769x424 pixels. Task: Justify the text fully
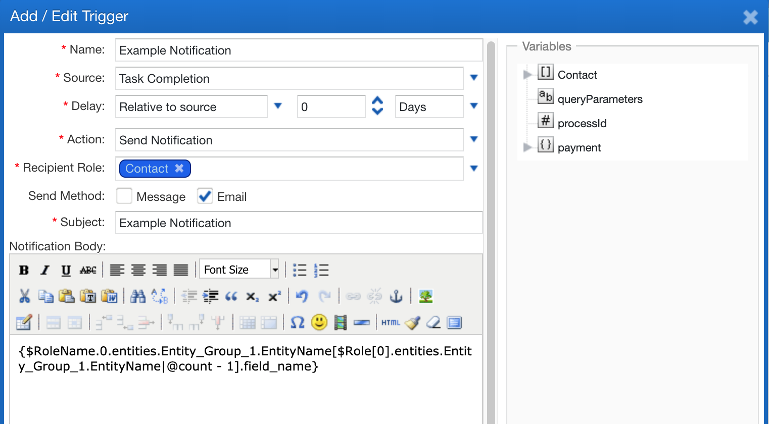[x=181, y=270]
